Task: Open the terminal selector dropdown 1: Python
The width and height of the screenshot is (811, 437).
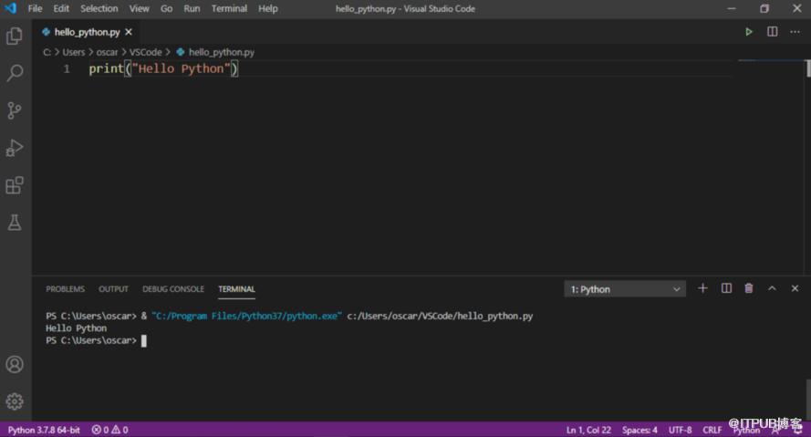Action: click(625, 289)
